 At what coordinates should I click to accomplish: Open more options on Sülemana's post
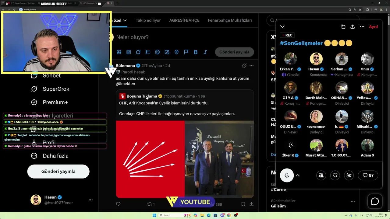[x=251, y=65]
